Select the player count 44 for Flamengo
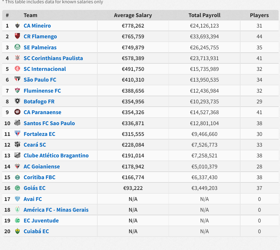 point(259,36)
